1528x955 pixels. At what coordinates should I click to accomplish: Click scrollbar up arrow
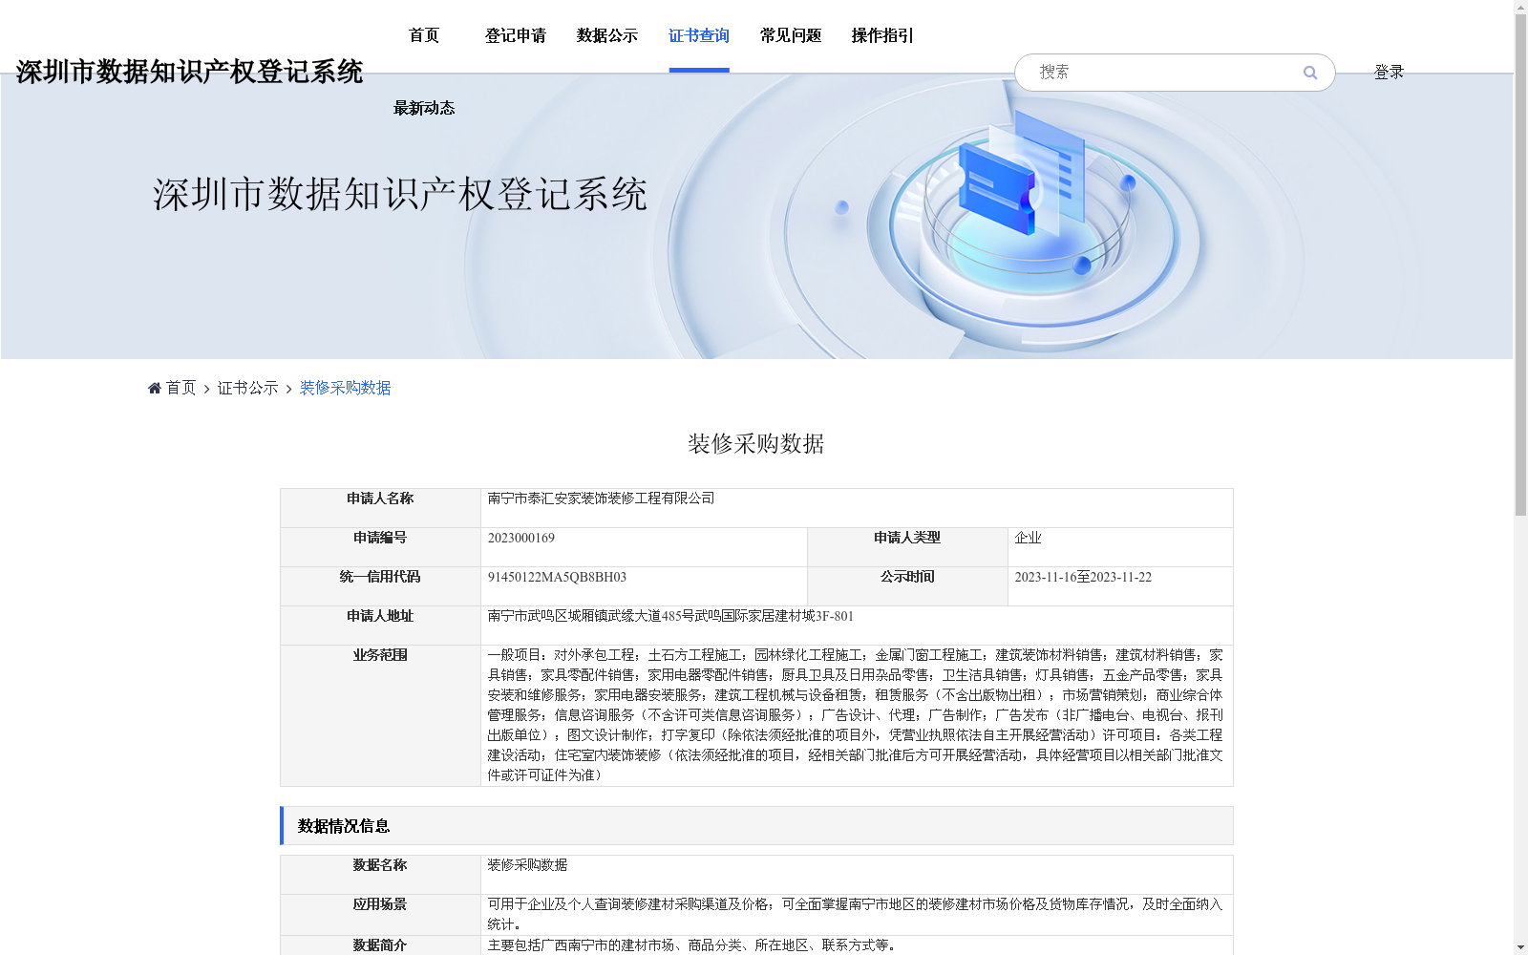(1520, 7)
